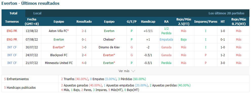Click the 3-0 result against Dinamo de Kiev
The width and height of the screenshot is (252, 94).
(84, 47)
